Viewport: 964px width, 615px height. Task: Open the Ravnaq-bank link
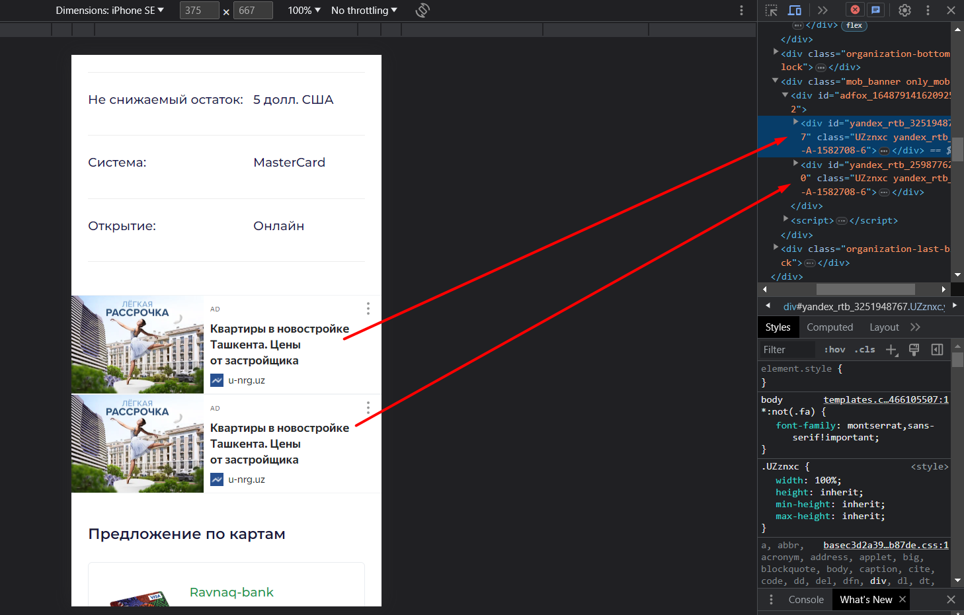[x=231, y=592]
